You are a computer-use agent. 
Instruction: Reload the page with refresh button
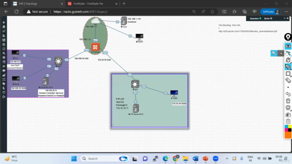pos(16,11)
